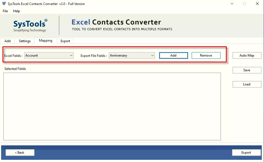The width and height of the screenshot is (264, 162).
Task: Minimize the Excel Contacts Converter window
Action: pos(232,4)
